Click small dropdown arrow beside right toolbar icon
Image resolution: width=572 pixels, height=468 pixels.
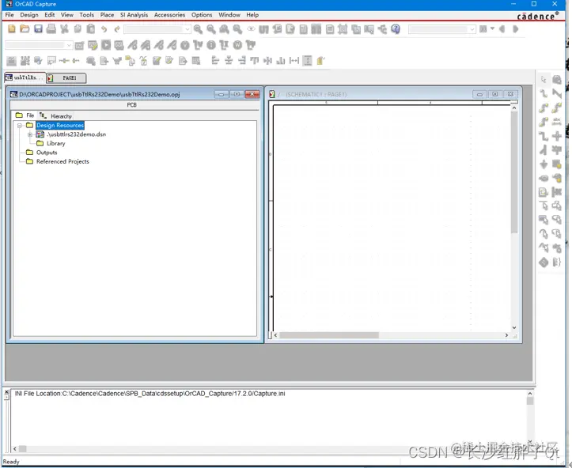[x=492, y=28]
